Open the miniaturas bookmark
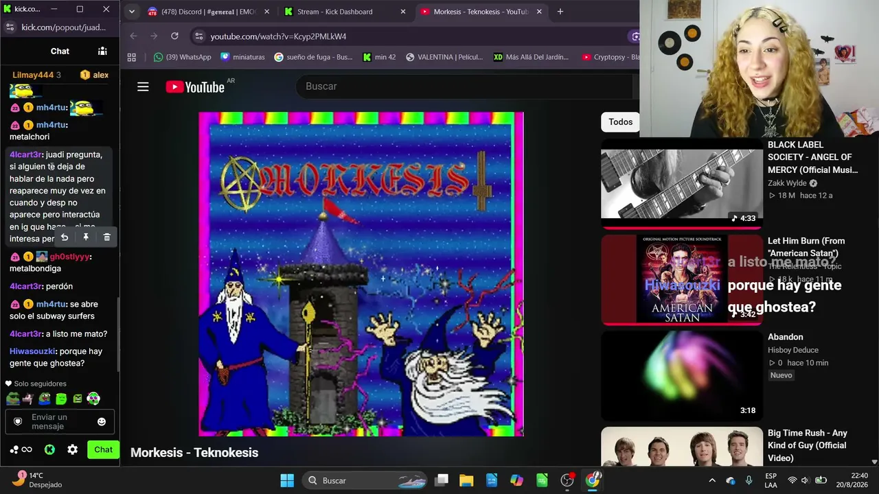Viewport: 879px width, 494px height. pyautogui.click(x=242, y=57)
